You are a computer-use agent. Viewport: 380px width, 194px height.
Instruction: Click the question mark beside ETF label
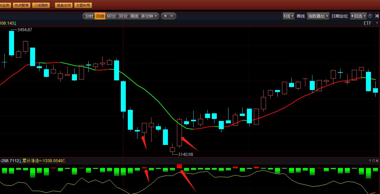pos(377,23)
